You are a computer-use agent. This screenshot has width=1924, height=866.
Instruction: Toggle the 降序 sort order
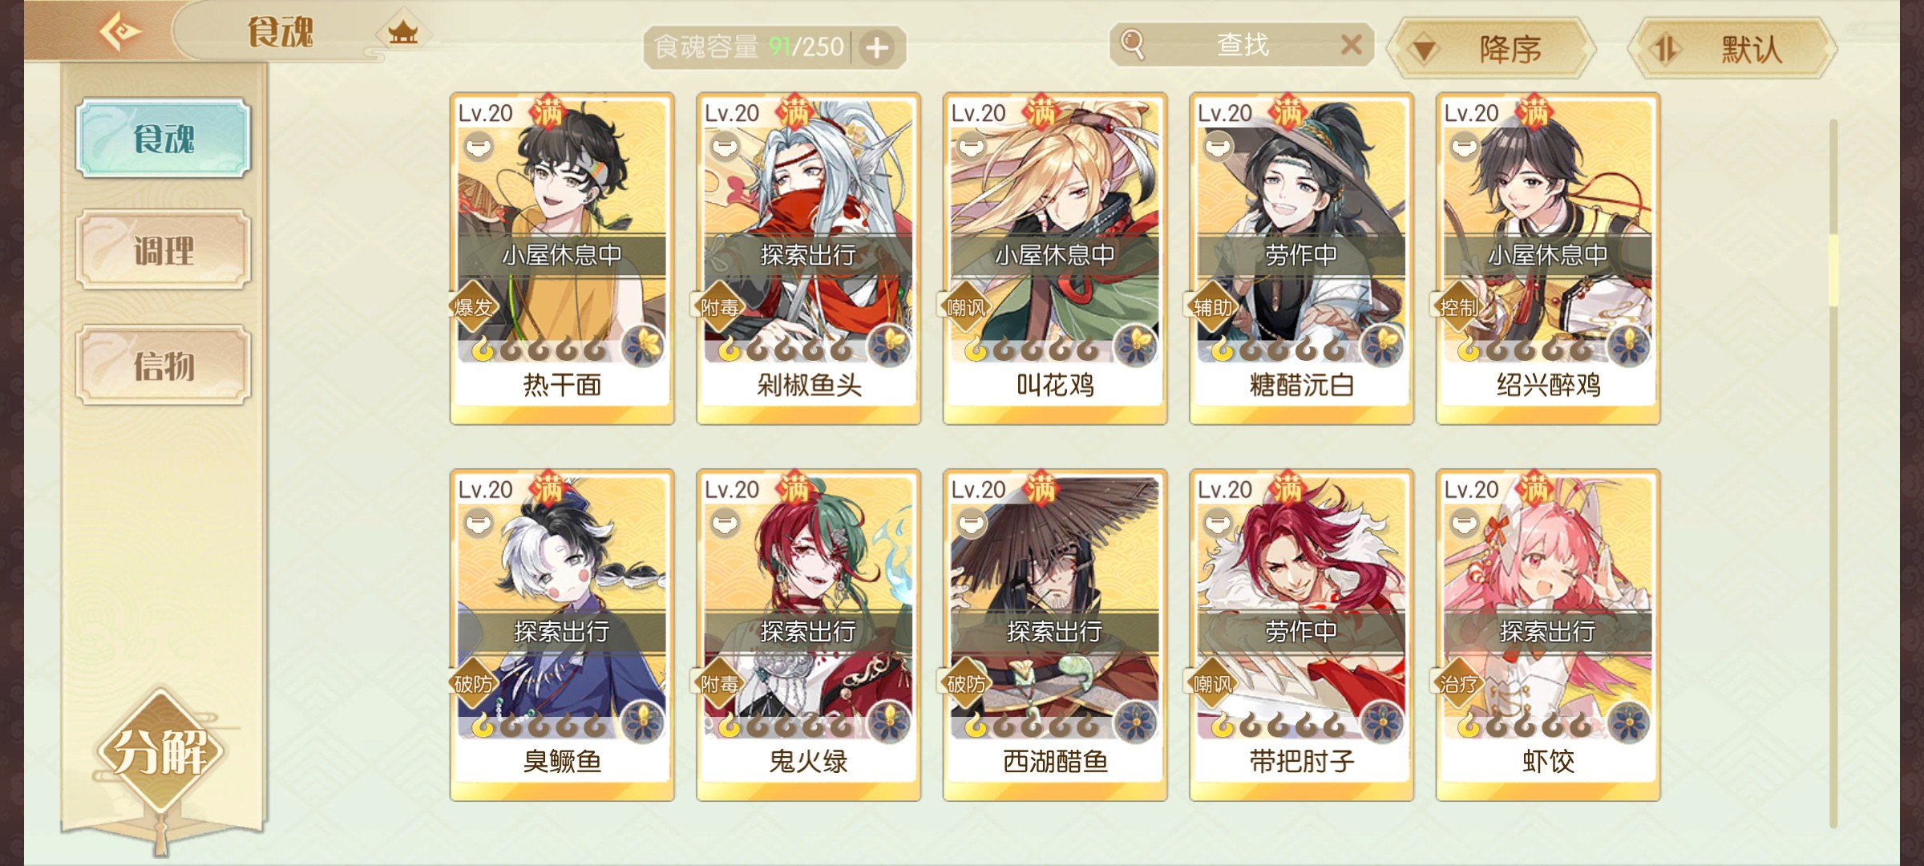(x=1491, y=49)
